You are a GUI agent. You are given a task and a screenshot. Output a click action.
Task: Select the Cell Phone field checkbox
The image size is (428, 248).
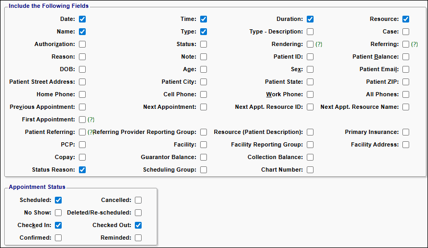203,94
